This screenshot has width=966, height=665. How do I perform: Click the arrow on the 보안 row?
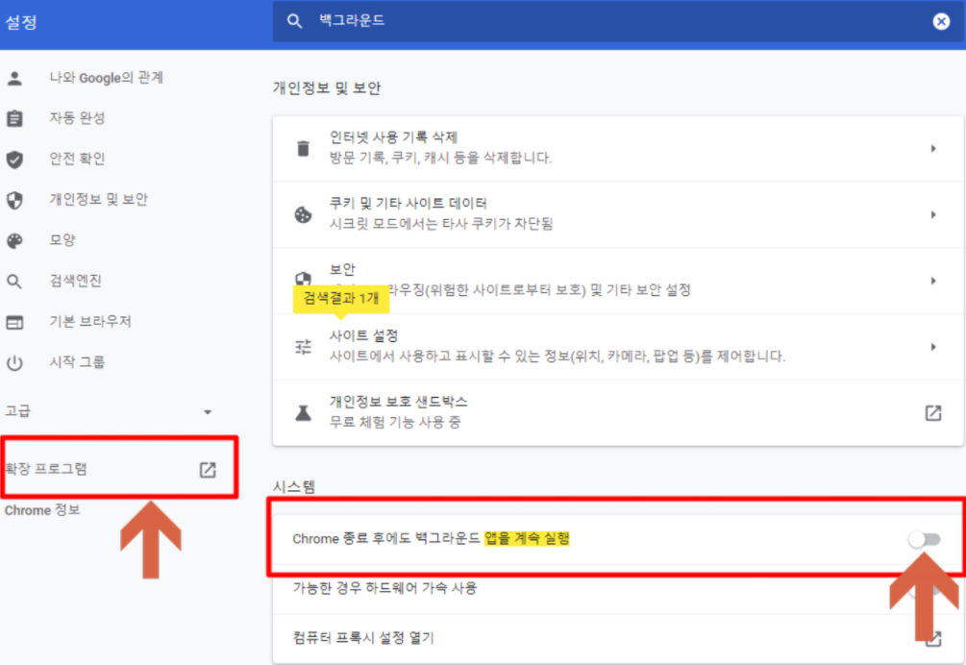coord(933,281)
